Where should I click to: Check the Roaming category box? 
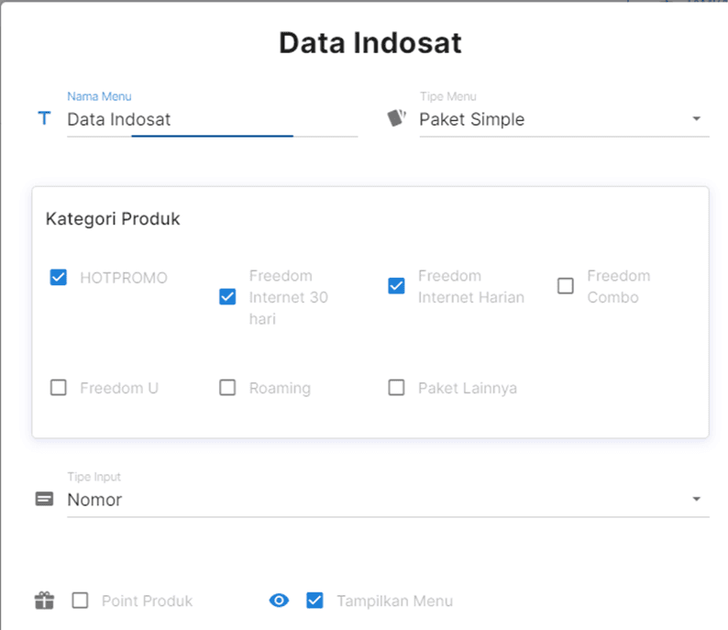pos(227,388)
